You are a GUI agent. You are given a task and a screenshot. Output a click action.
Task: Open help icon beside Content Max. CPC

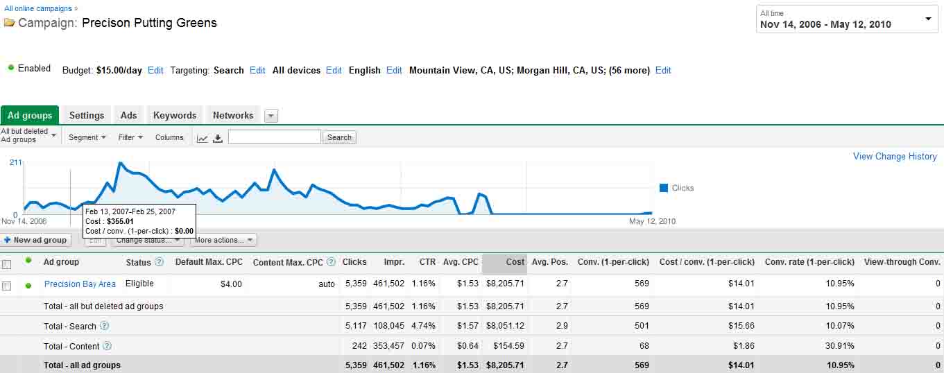331,262
